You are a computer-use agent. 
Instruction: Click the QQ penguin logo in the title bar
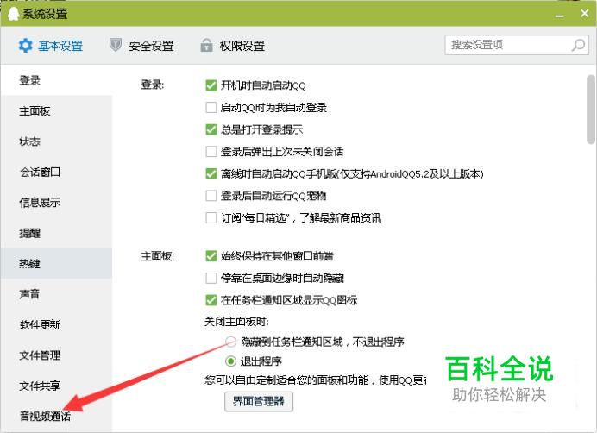pyautogui.click(x=13, y=14)
